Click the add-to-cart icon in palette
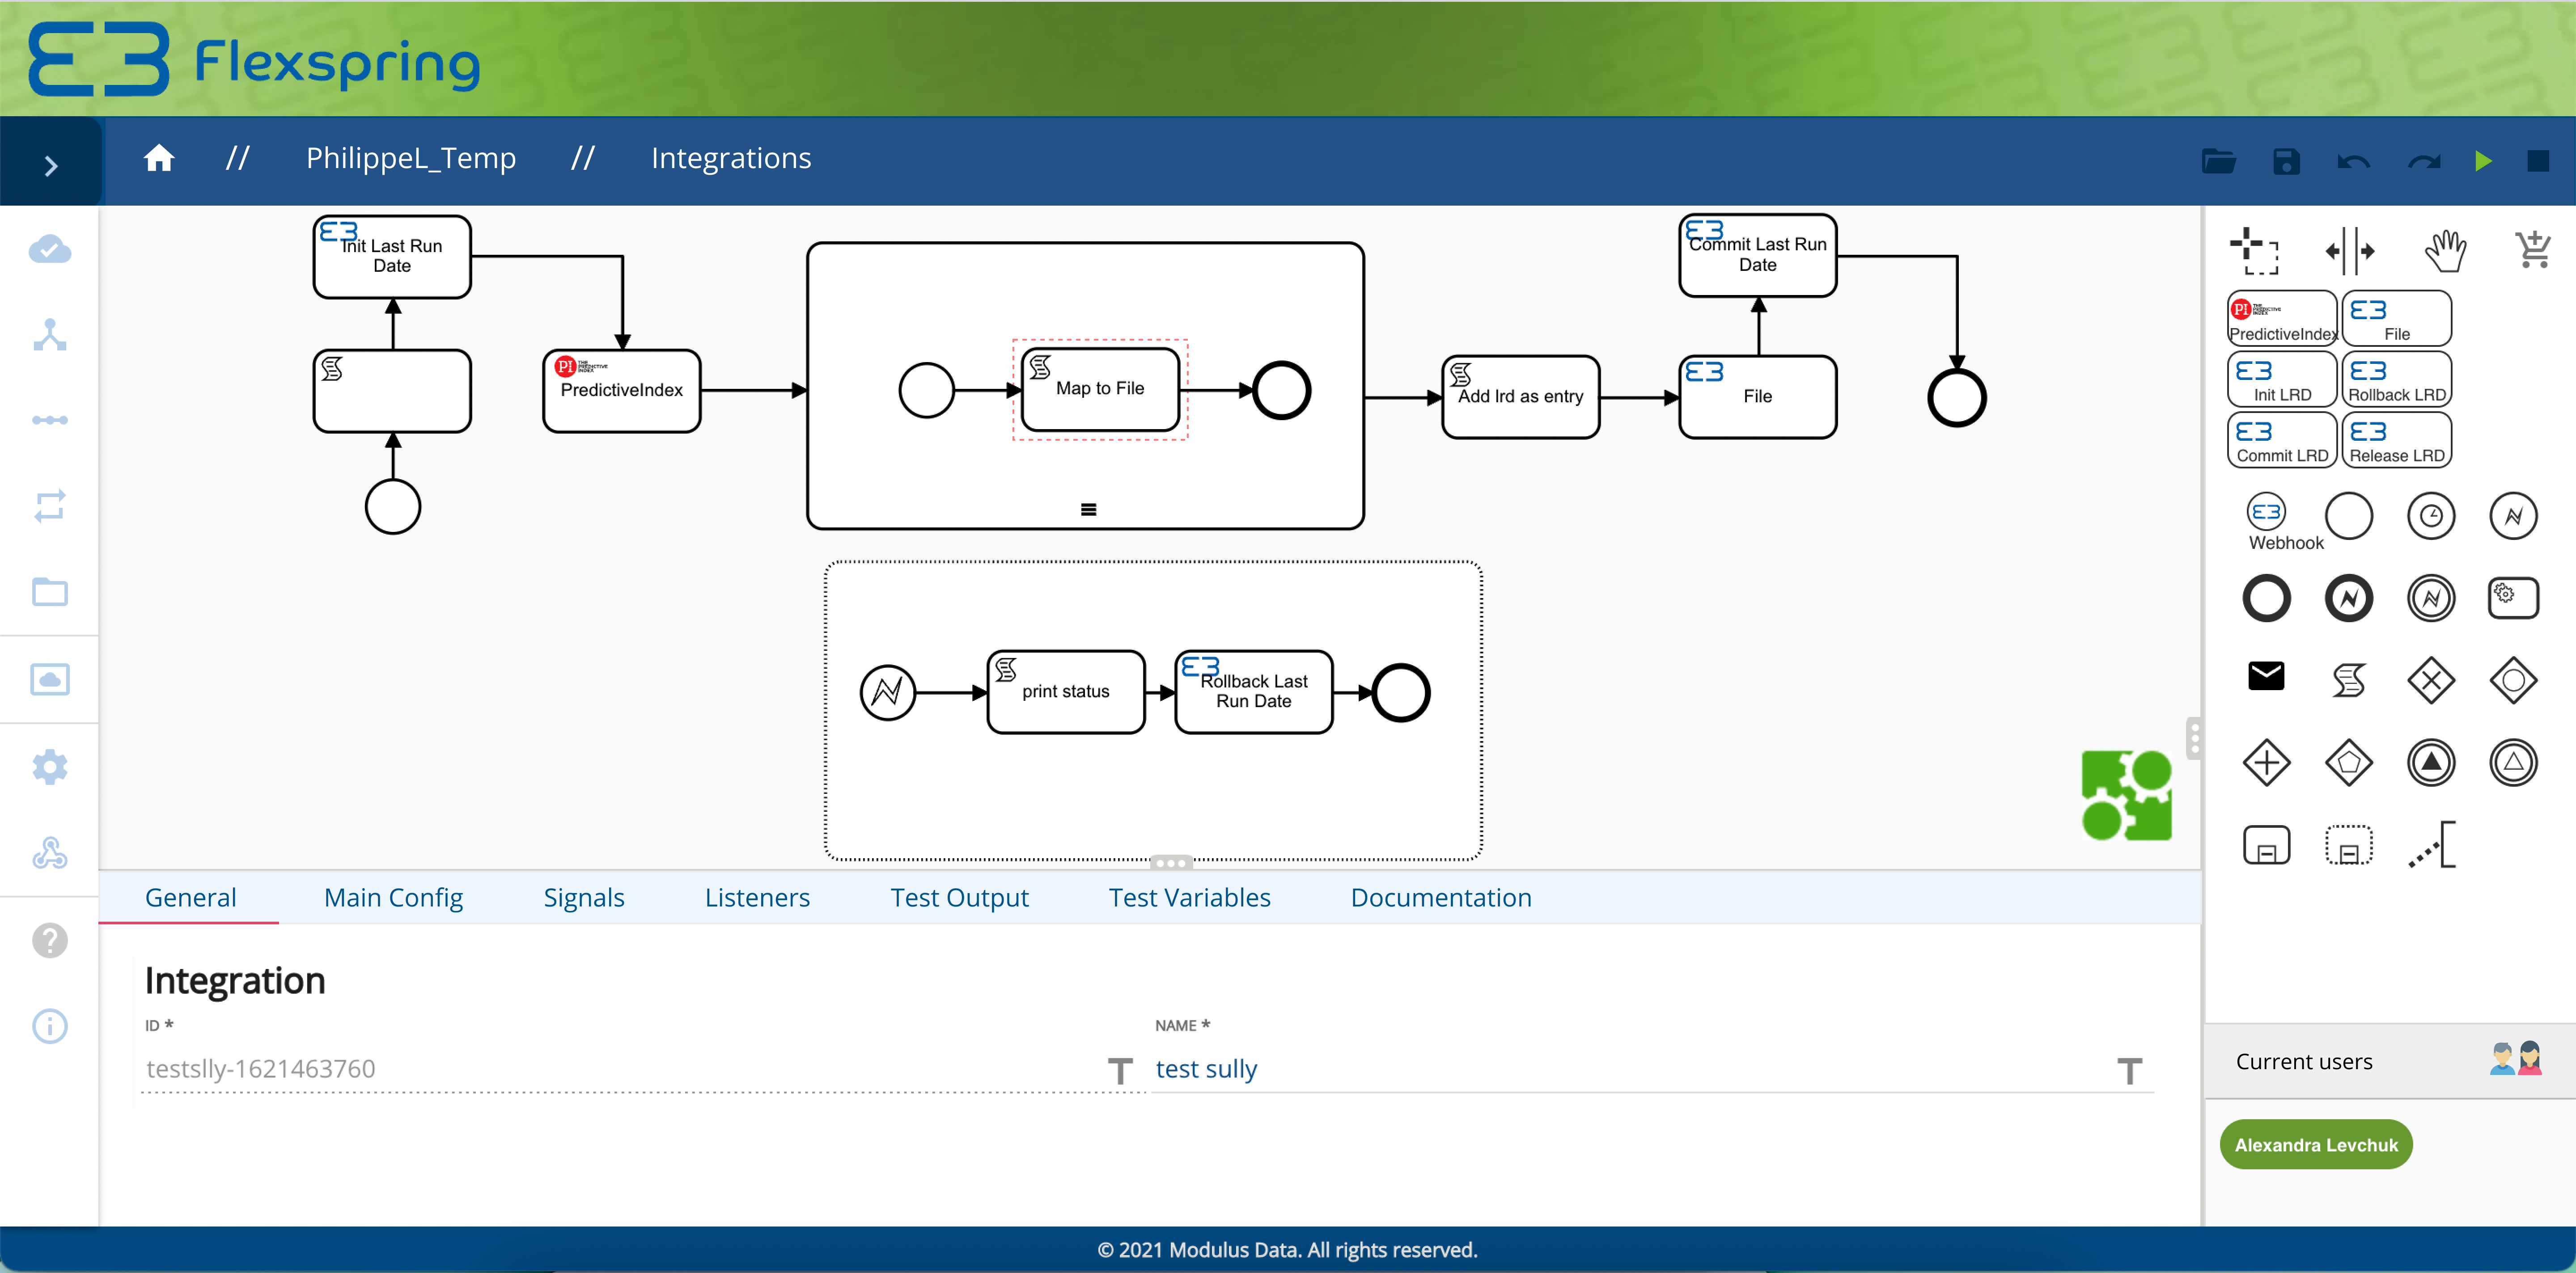The width and height of the screenshot is (2576, 1273). coord(2533,250)
